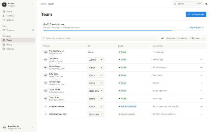The width and height of the screenshot is (211, 132).
Task: Change Carla Ruiz's Admin role dropdown
Action: tap(96, 60)
